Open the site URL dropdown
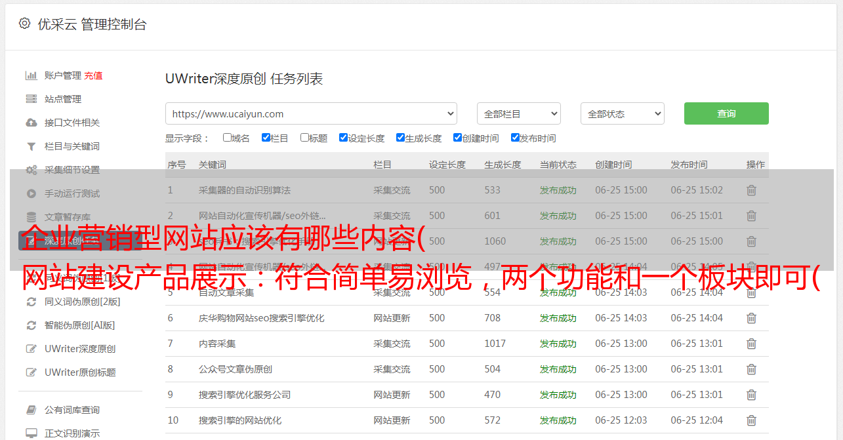The height and width of the screenshot is (440, 843). tap(311, 113)
